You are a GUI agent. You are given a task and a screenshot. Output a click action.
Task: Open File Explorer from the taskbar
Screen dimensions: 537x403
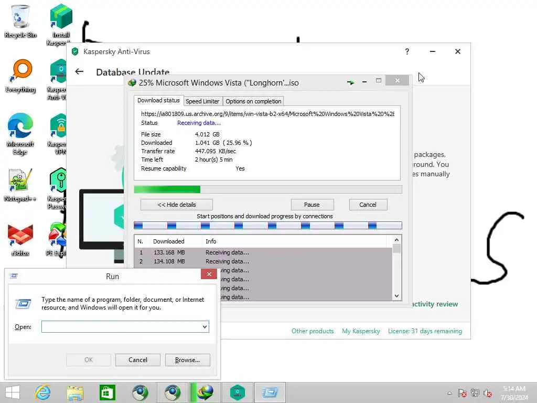[75, 393]
